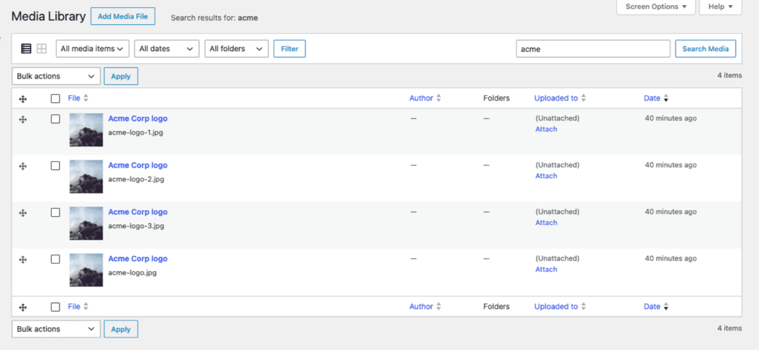The height and width of the screenshot is (350, 759).
Task: Click Attach link for acme-logo-1.jpg
Action: click(x=546, y=130)
